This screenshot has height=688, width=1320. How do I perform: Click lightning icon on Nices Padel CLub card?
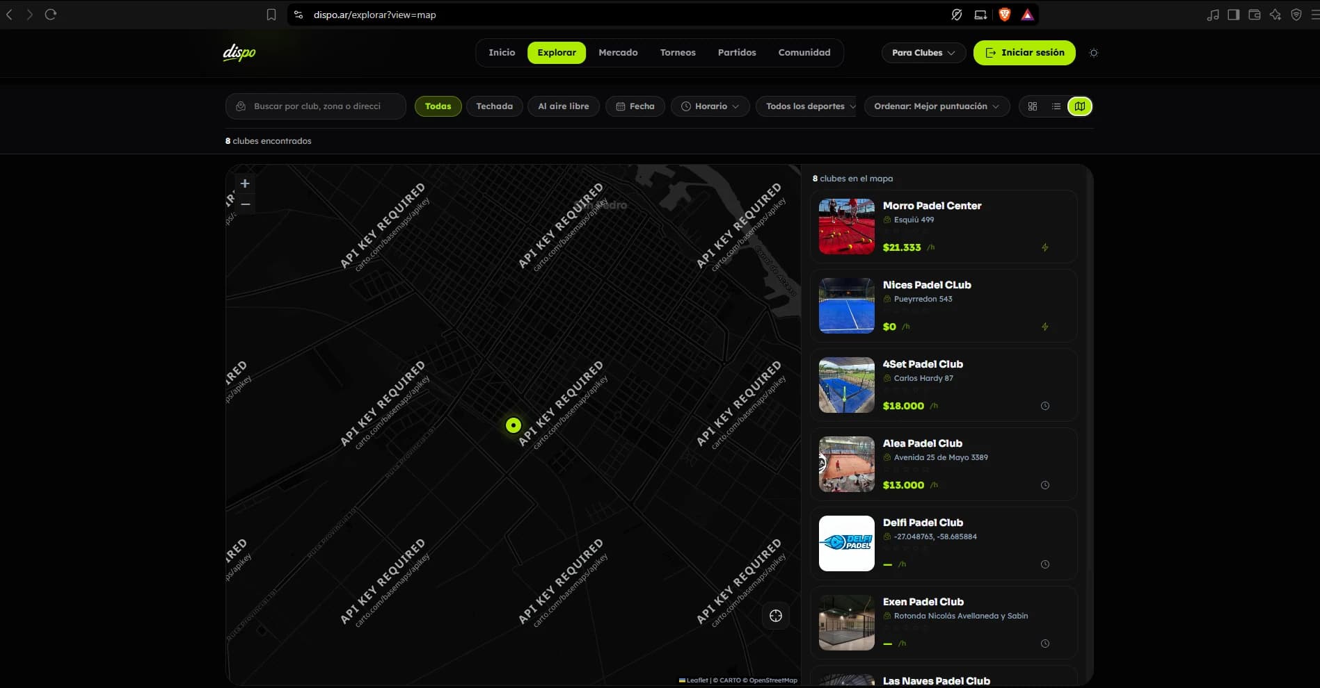(x=1044, y=327)
